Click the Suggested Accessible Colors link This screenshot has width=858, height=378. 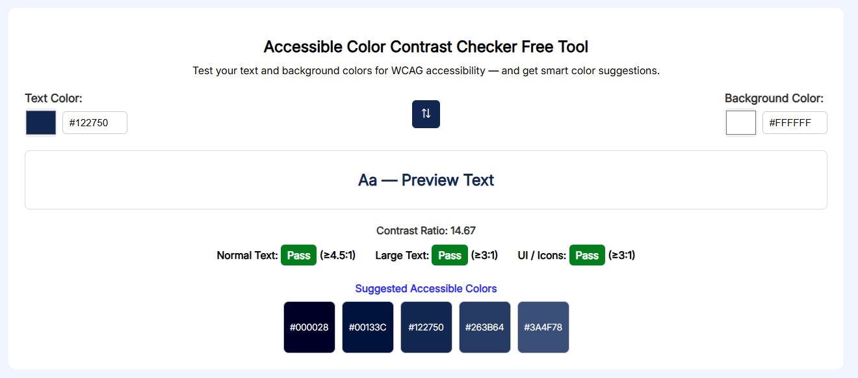[426, 288]
